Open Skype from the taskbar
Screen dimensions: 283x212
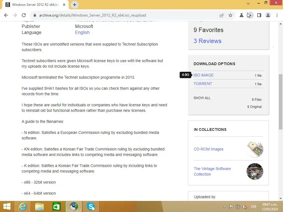click(91, 206)
